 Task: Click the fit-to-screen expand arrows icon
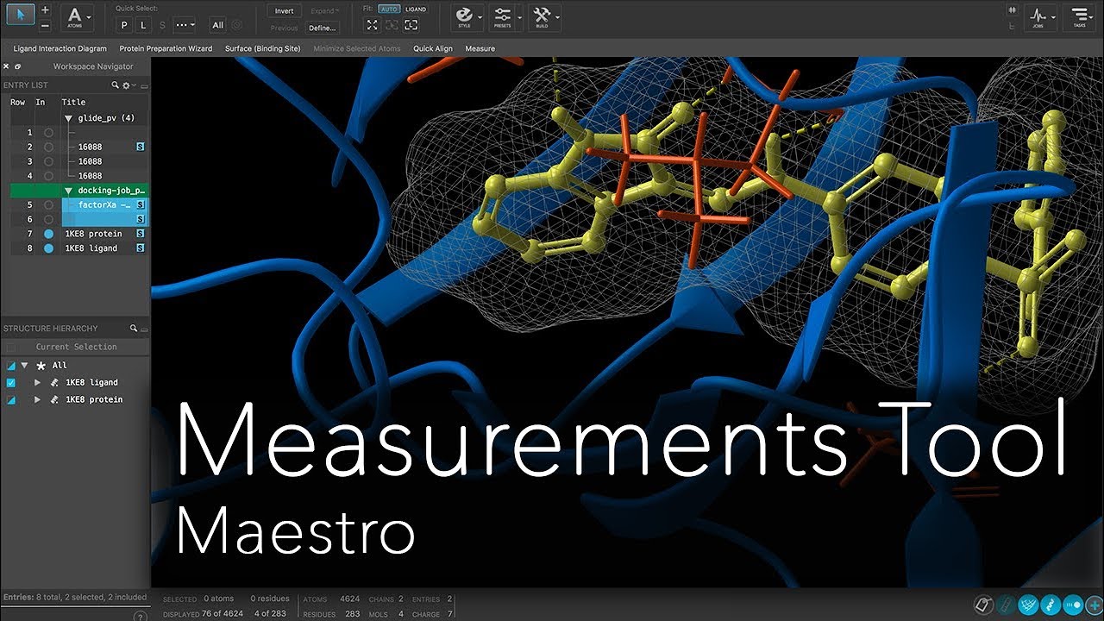tap(373, 25)
